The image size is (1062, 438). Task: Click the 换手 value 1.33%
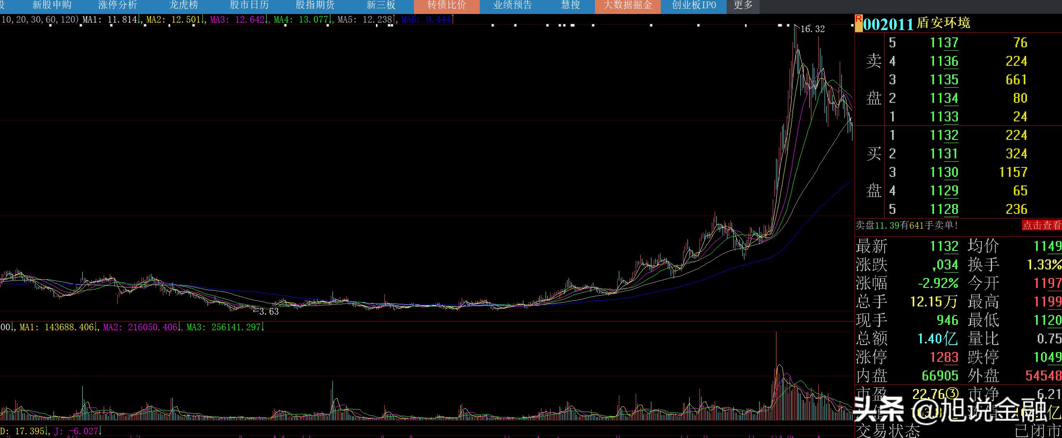coord(1044,264)
